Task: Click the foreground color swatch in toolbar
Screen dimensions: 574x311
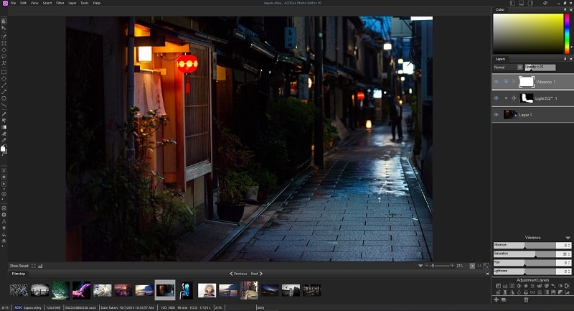Action: [x=3, y=149]
